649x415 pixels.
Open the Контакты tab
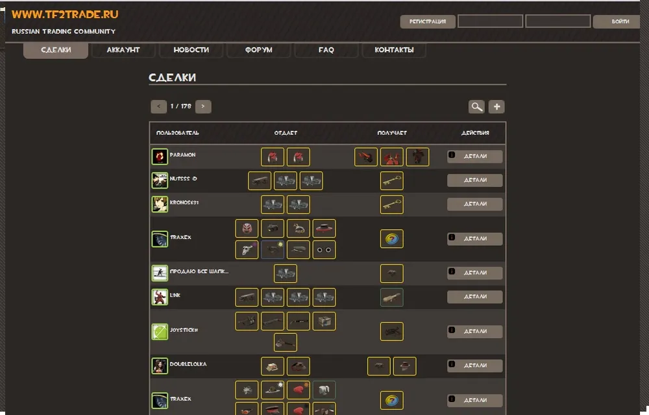394,49
